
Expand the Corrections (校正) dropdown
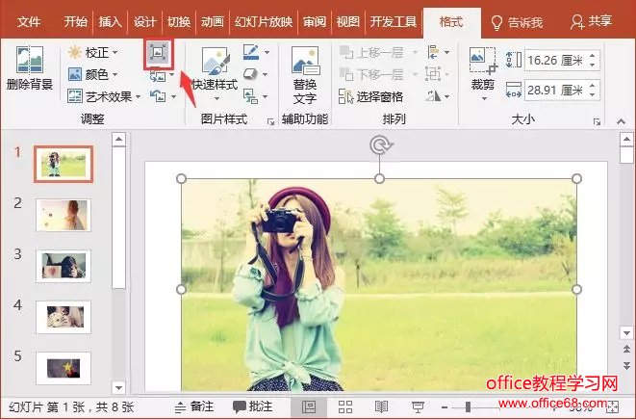click(x=94, y=52)
